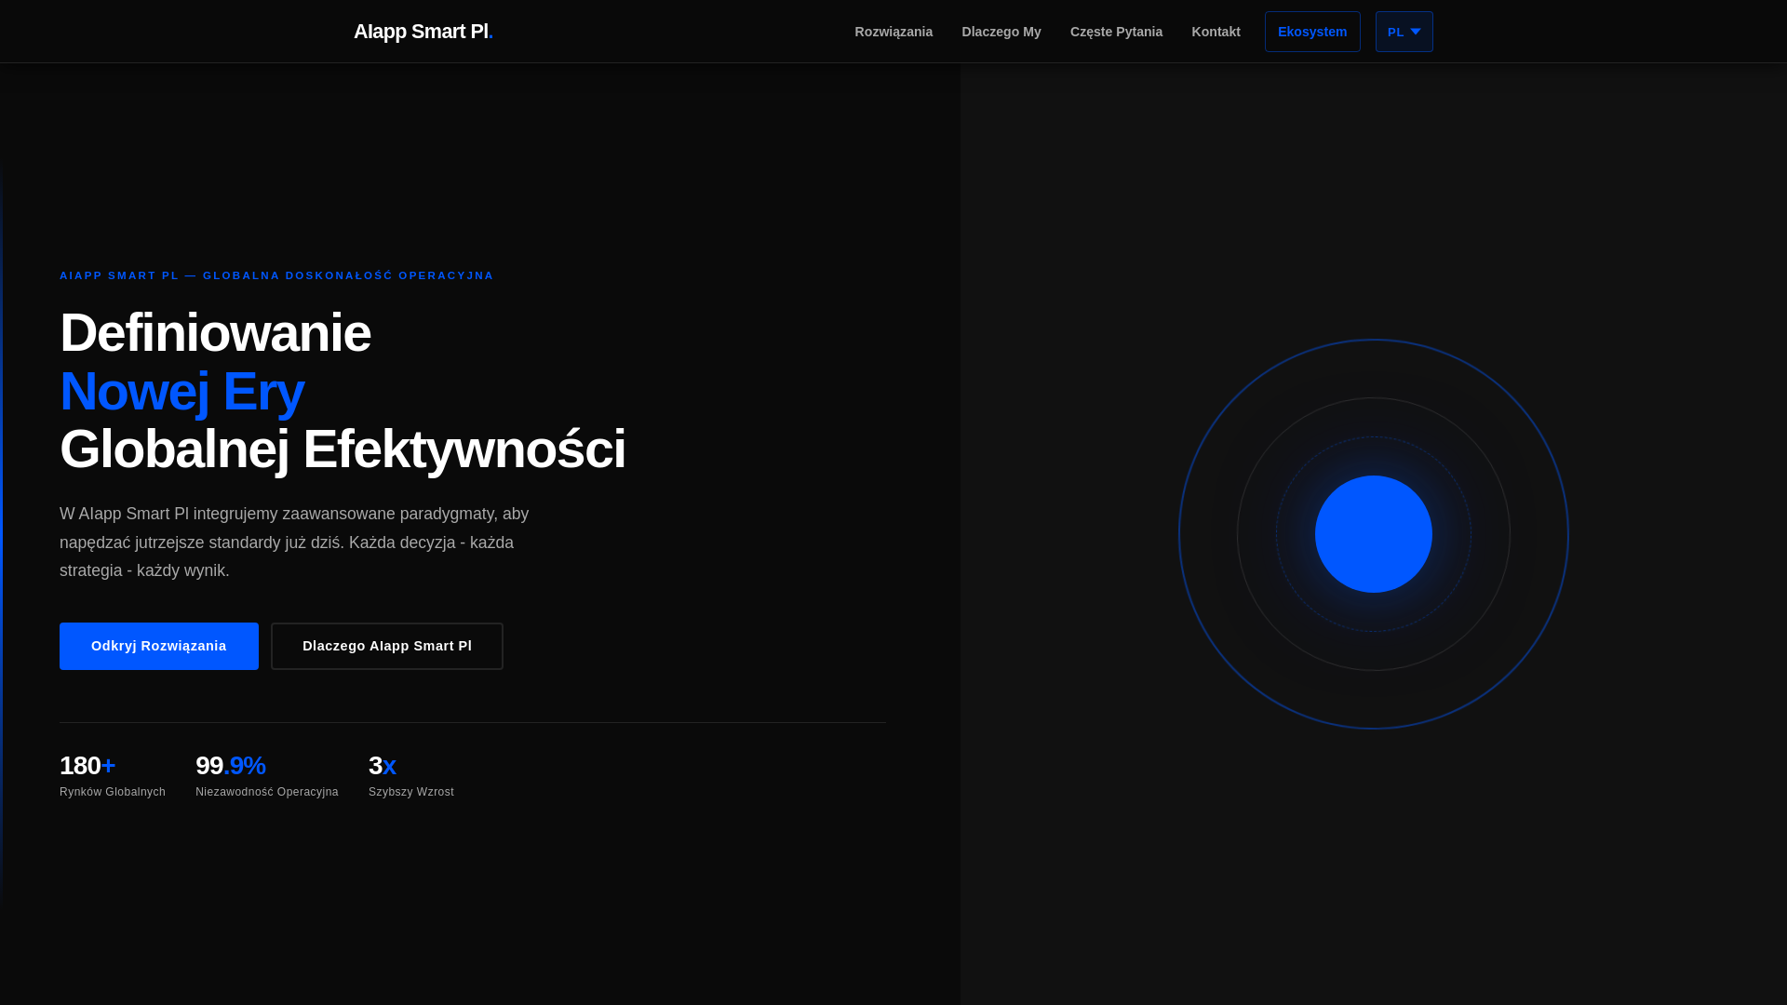
Task: Click the Definiowanie heading word
Action: click(215, 333)
